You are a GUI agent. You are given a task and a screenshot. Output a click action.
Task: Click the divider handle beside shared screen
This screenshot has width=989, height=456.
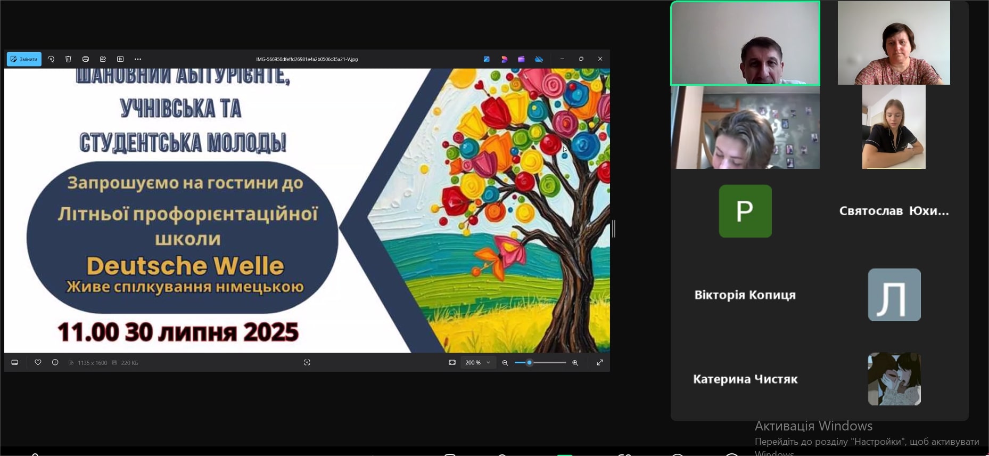tap(614, 229)
